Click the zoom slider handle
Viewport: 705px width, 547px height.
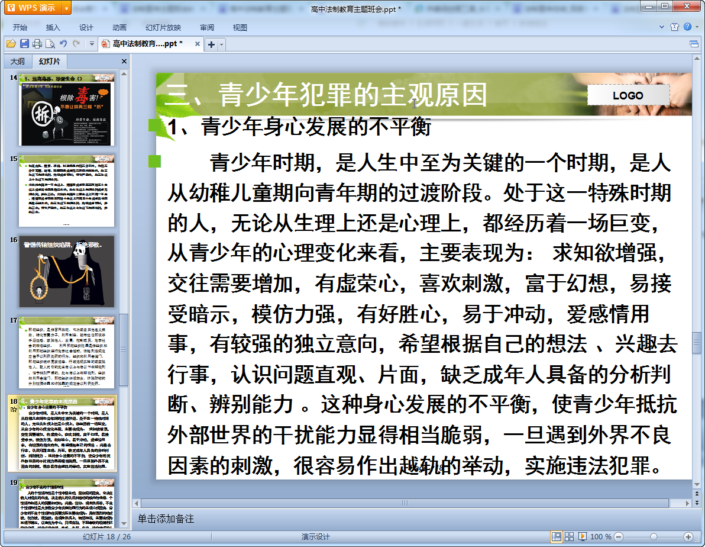click(x=654, y=537)
